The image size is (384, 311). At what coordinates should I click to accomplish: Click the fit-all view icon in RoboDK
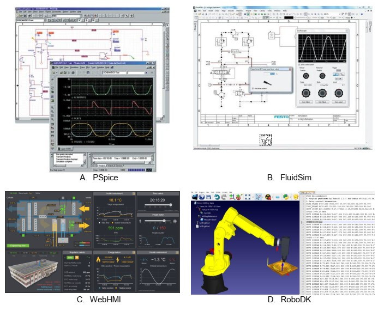point(248,197)
